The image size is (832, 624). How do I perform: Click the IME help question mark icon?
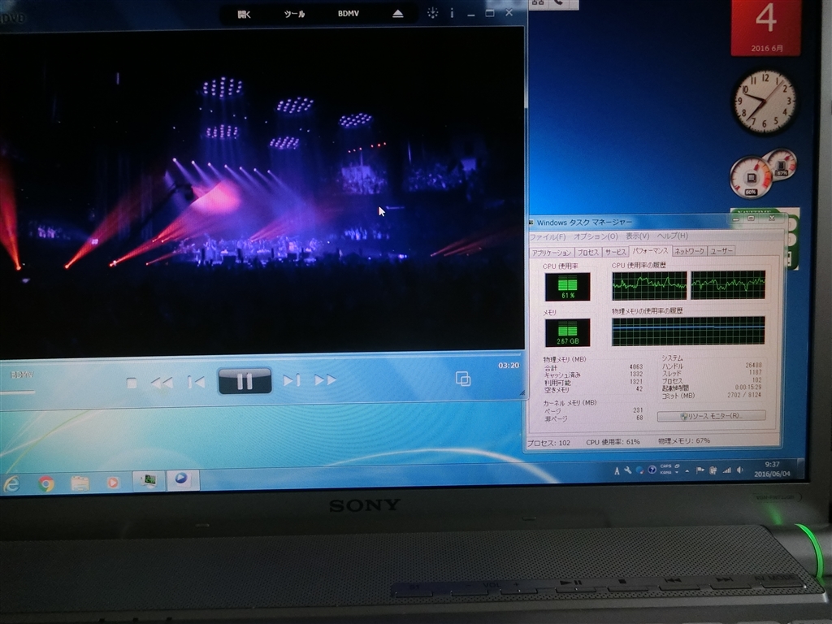[652, 470]
